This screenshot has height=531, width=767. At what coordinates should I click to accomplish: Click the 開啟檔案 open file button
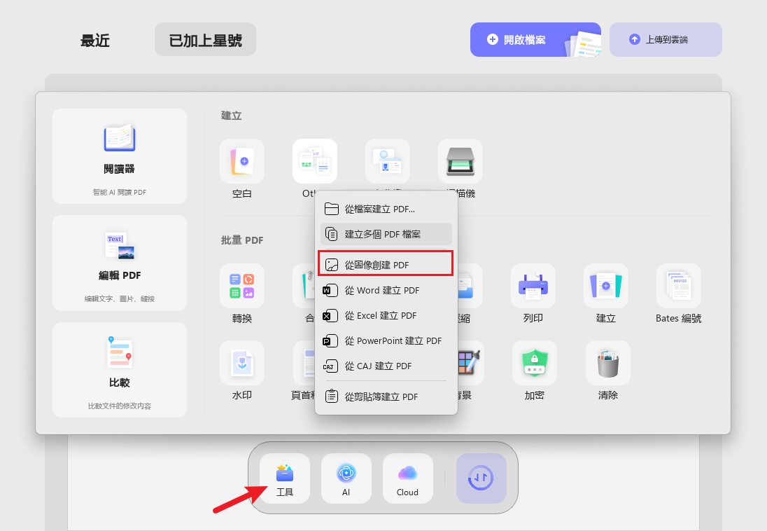pyautogui.click(x=535, y=40)
